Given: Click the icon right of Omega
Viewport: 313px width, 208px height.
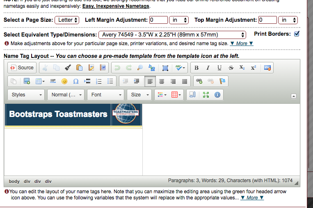Looking at the screenshot, I should tap(87, 81).
